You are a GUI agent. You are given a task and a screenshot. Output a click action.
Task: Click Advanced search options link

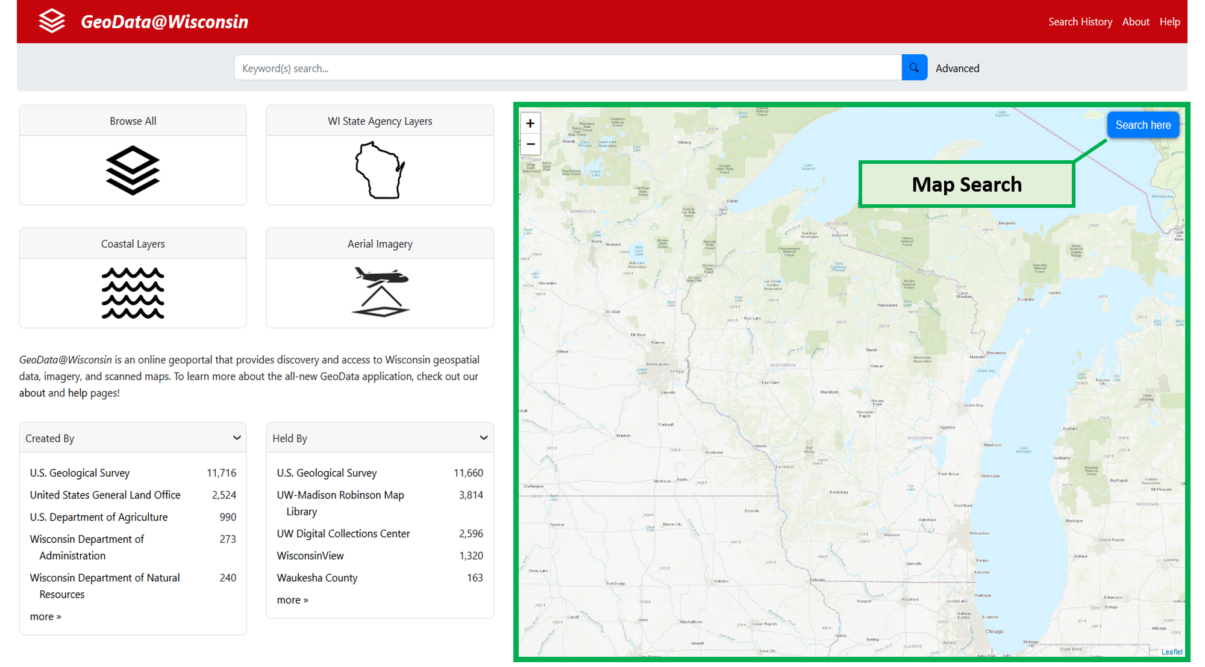(x=957, y=67)
